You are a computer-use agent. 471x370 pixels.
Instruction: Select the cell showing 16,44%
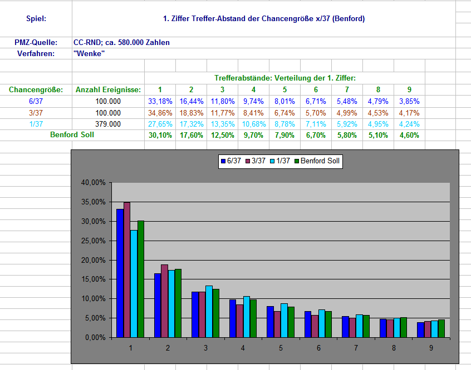(192, 101)
